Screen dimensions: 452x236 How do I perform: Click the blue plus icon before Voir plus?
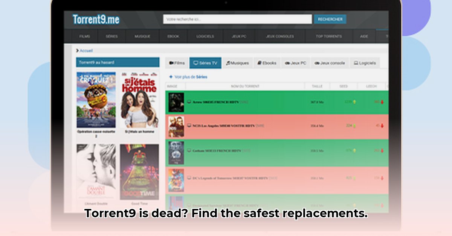(171, 77)
